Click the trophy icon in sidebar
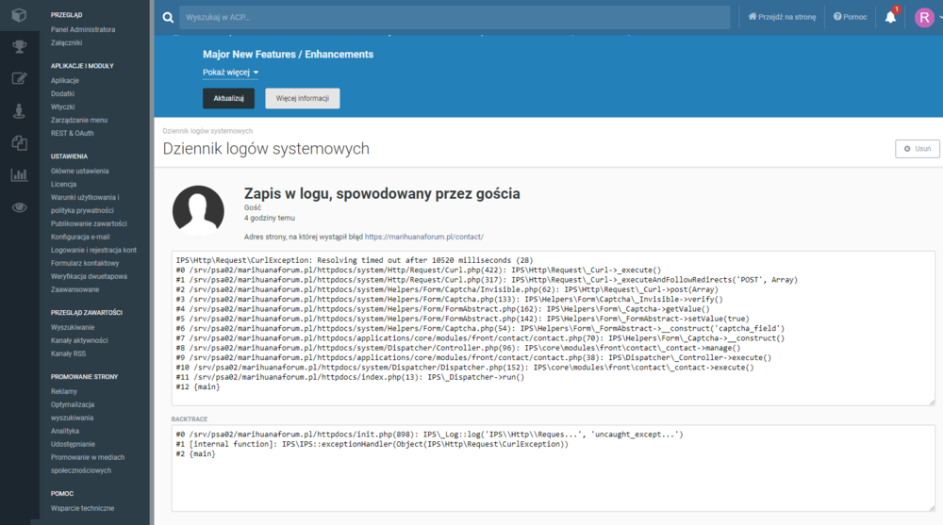Screen dimensions: 943x525 19,47
